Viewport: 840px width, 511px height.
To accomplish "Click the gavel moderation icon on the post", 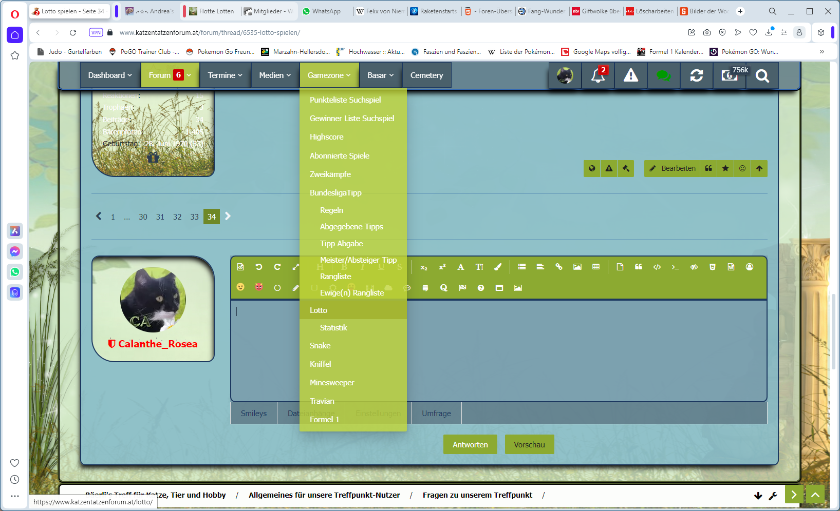I will point(626,168).
